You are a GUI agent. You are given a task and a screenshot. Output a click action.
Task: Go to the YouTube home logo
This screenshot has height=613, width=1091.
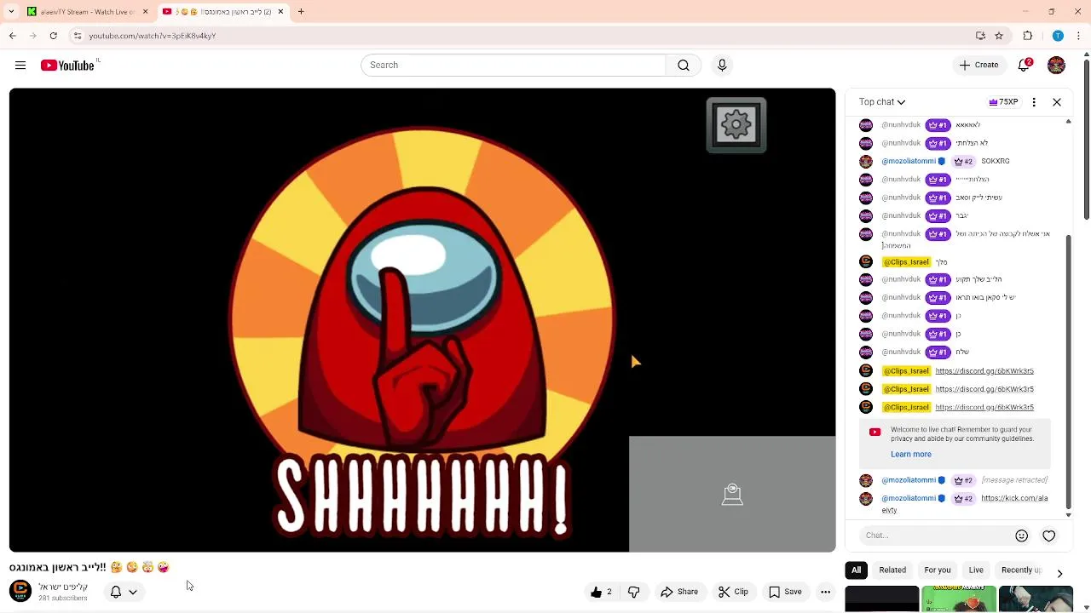tap(67, 66)
